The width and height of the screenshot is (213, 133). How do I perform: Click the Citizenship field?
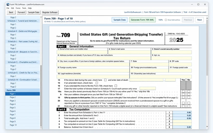coord(161,76)
